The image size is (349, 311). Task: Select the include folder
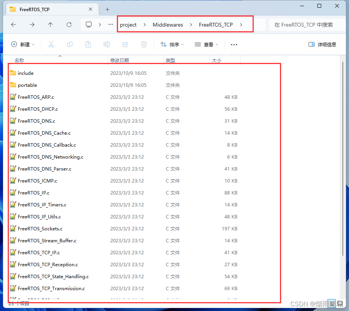pyautogui.click(x=124, y=73)
